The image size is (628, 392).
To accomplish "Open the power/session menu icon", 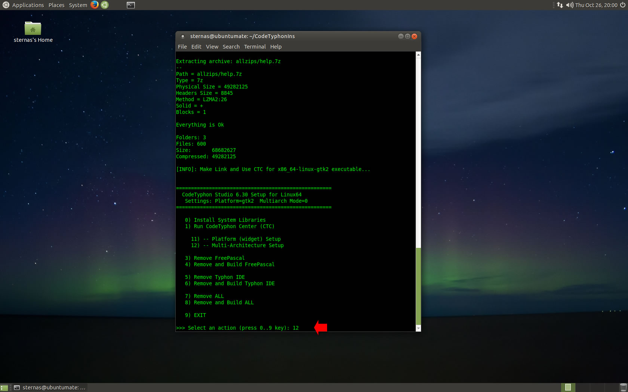I will (622, 5).
